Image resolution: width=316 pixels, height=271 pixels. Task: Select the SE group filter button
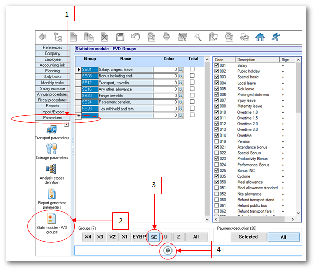pyautogui.click(x=154, y=237)
